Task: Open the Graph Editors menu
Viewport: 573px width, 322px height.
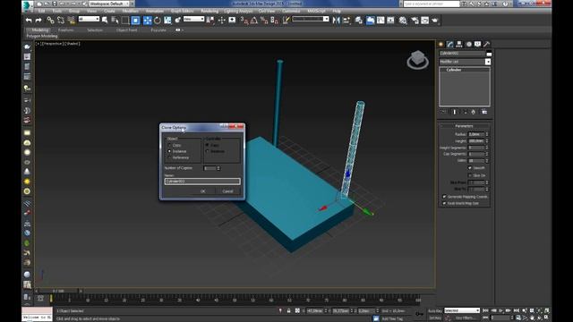Action: 182,11
